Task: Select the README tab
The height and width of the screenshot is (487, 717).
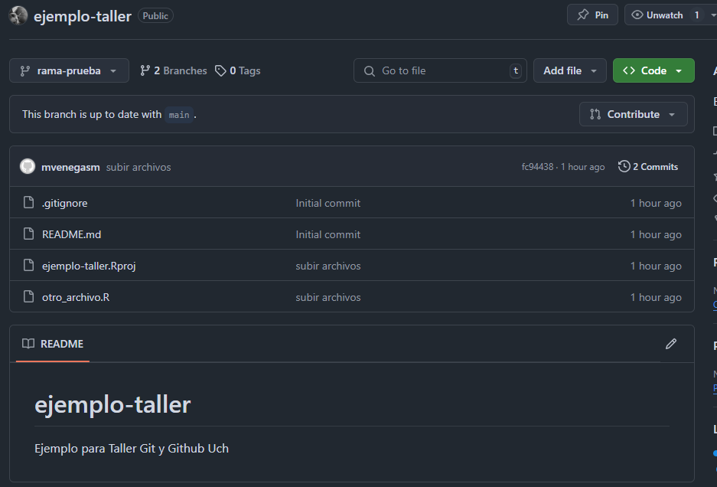Action: (x=53, y=344)
